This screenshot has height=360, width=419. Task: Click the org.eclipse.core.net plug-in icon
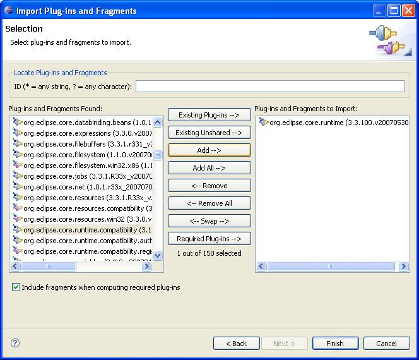18,187
